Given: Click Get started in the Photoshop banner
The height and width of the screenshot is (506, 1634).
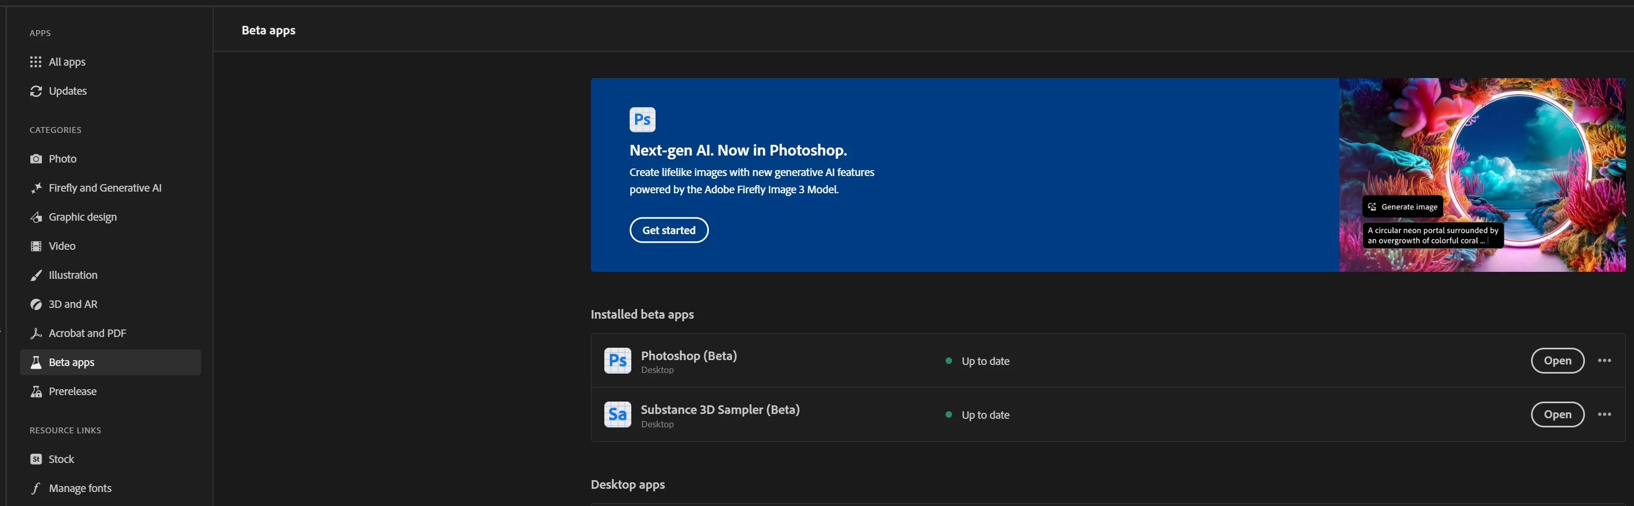Looking at the screenshot, I should 668,230.
